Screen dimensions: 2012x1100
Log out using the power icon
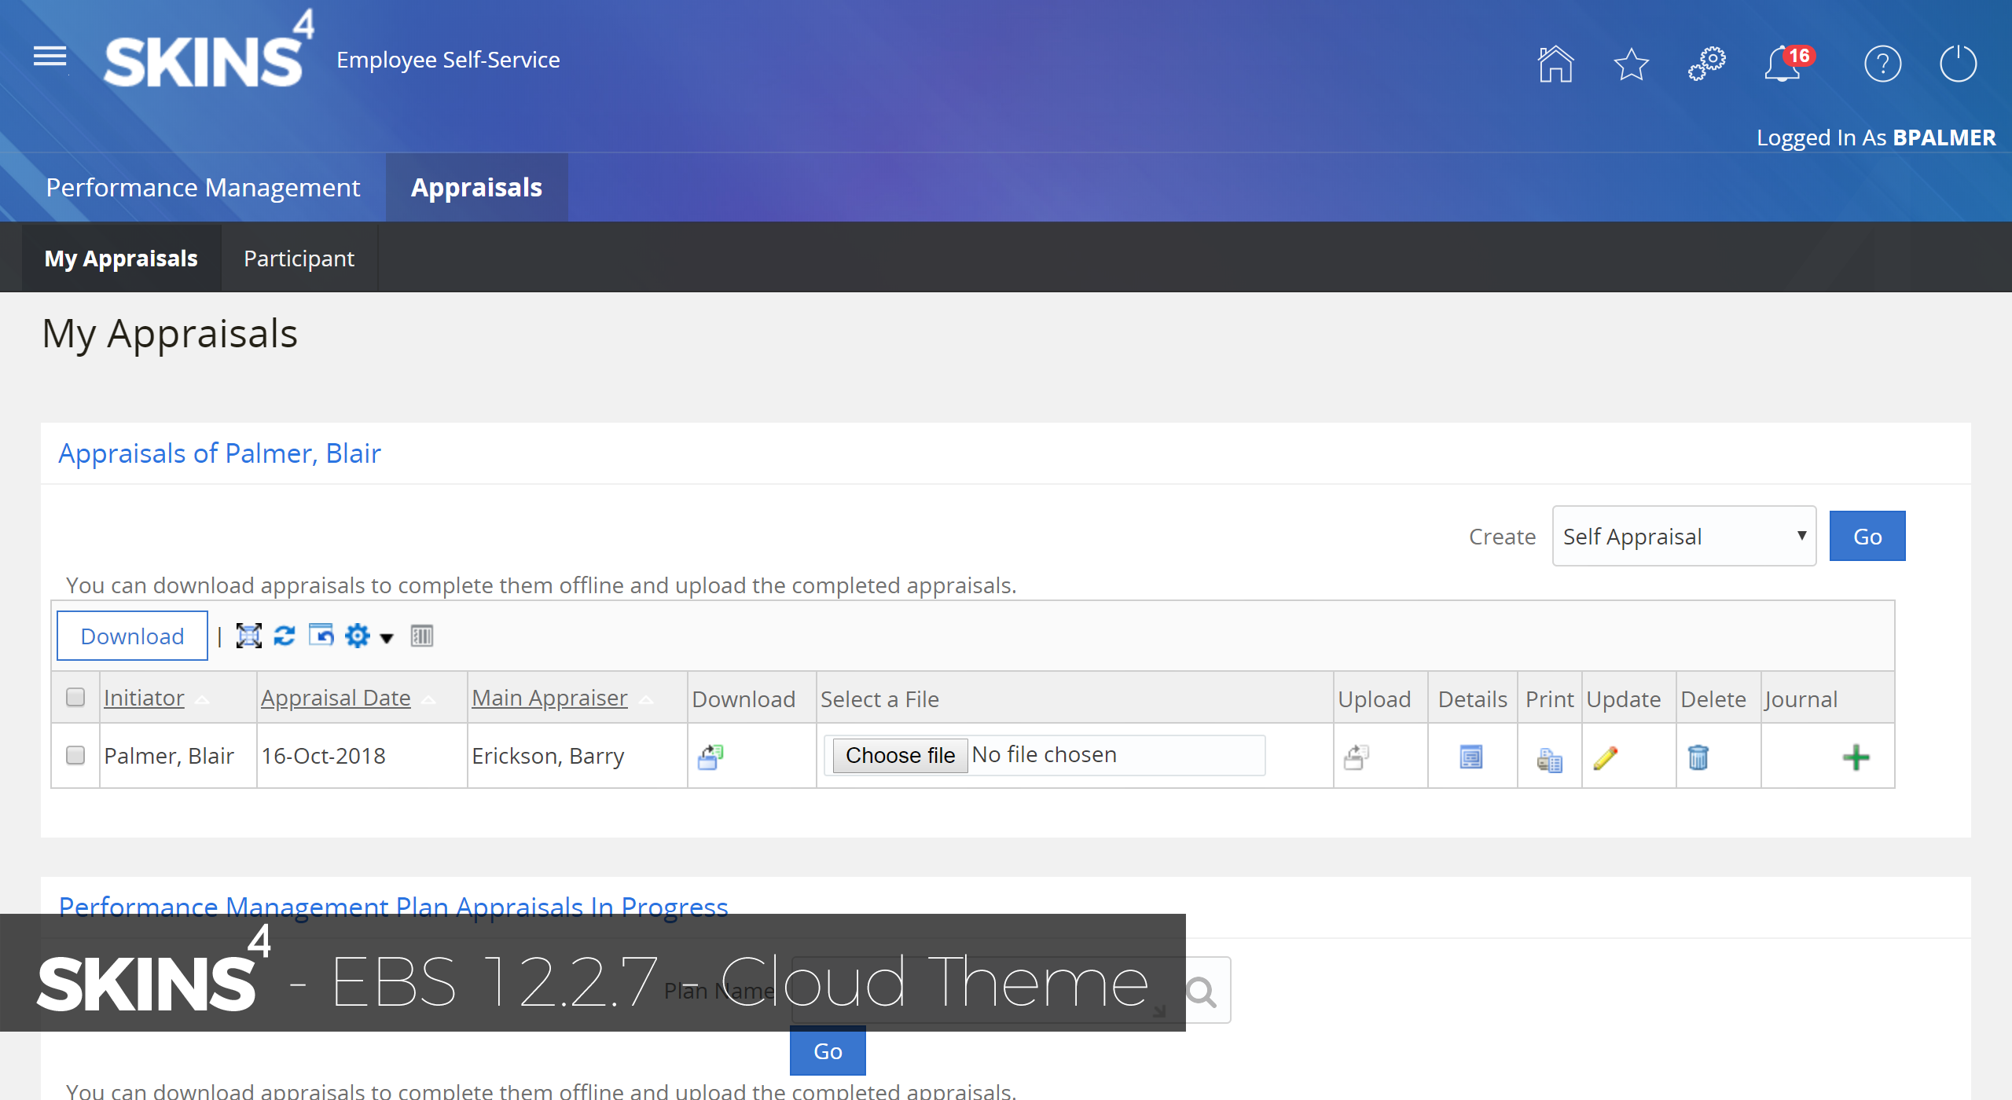(x=1958, y=64)
